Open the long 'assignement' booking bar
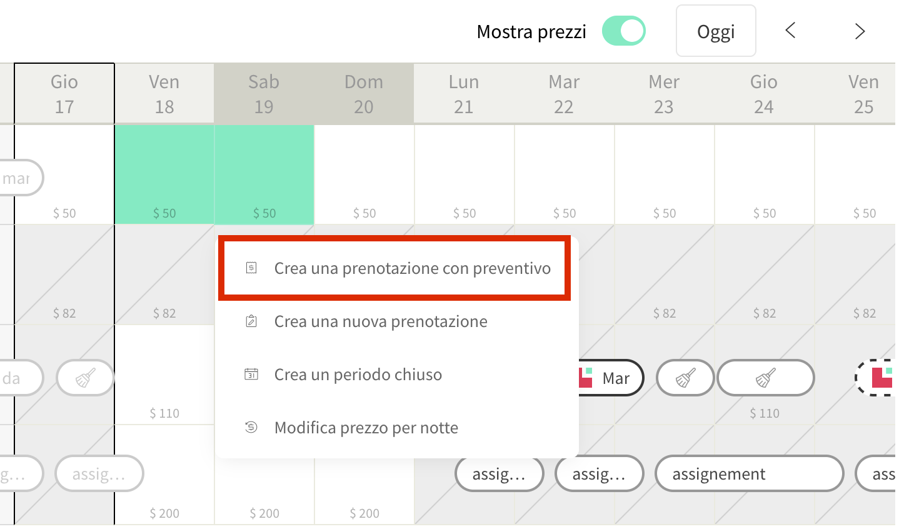899x529 pixels. (x=750, y=474)
